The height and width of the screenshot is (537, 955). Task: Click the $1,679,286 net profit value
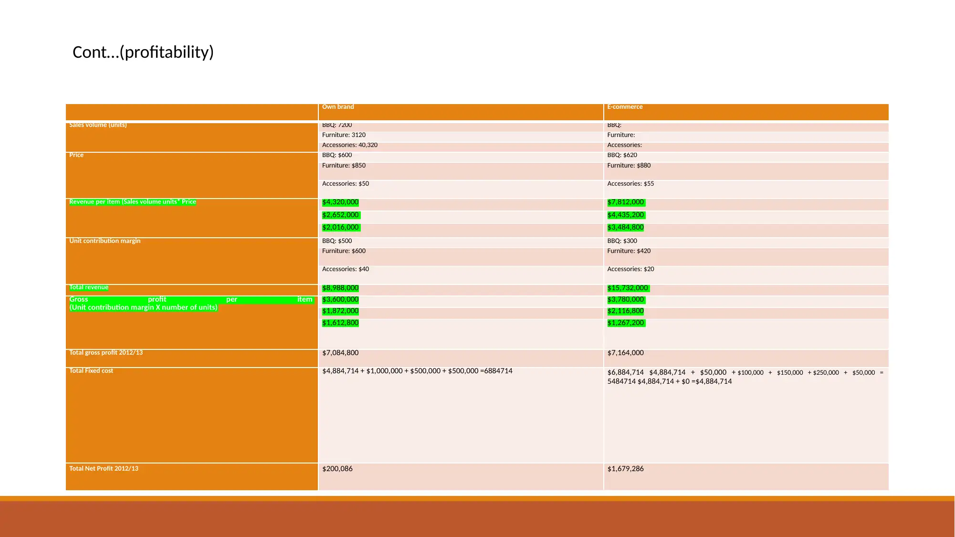click(x=625, y=469)
